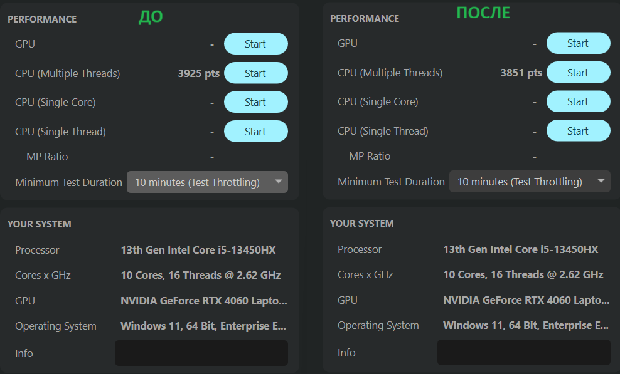Start CPU Multiple Threads test scoring 3851 pts
This screenshot has height=374, width=620.
coord(579,72)
